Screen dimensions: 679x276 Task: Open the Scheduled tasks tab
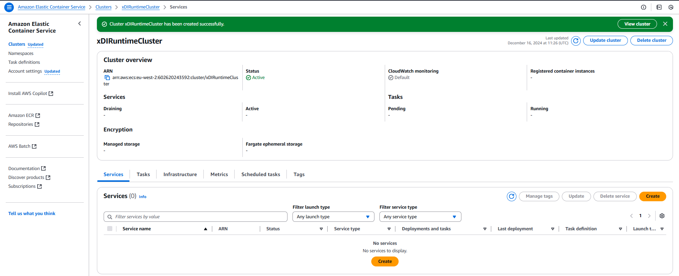[261, 174]
